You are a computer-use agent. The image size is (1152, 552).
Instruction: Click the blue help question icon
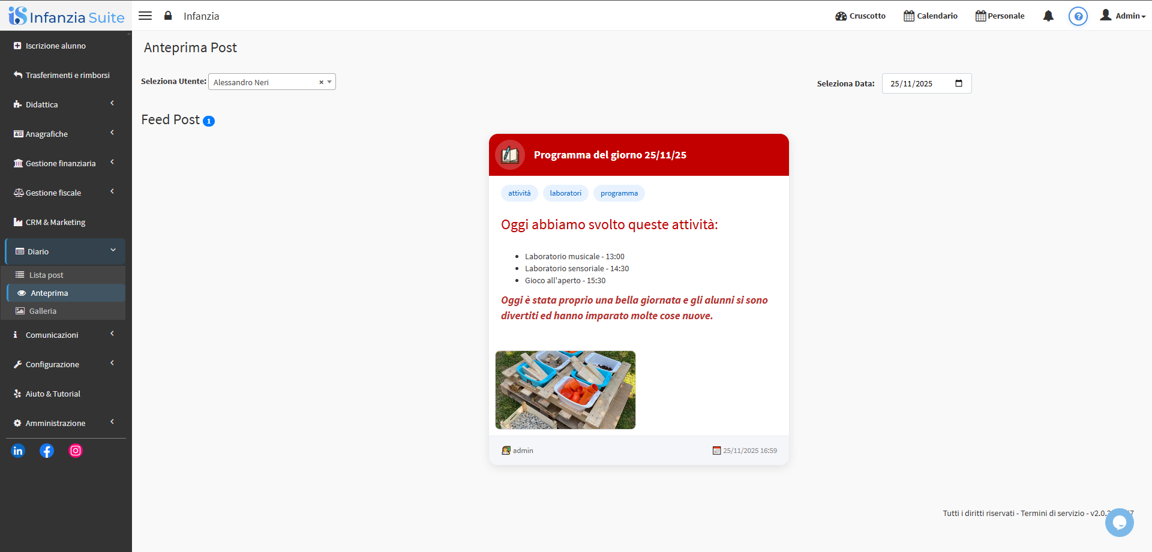click(x=1078, y=16)
